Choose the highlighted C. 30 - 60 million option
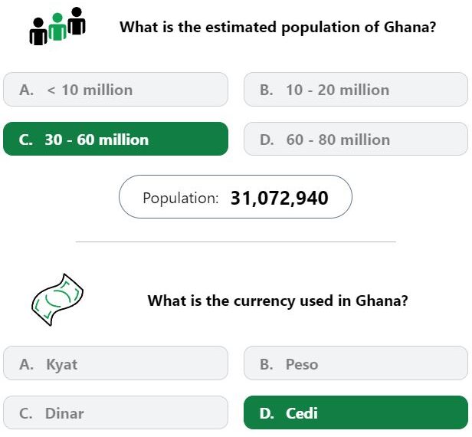 click(x=116, y=139)
